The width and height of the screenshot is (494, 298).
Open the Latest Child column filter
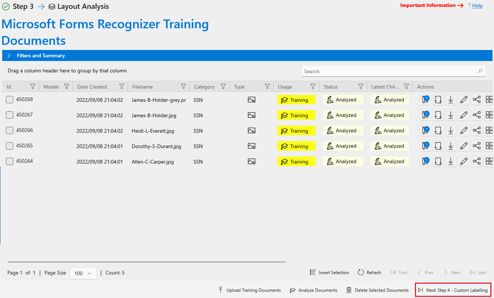point(406,87)
